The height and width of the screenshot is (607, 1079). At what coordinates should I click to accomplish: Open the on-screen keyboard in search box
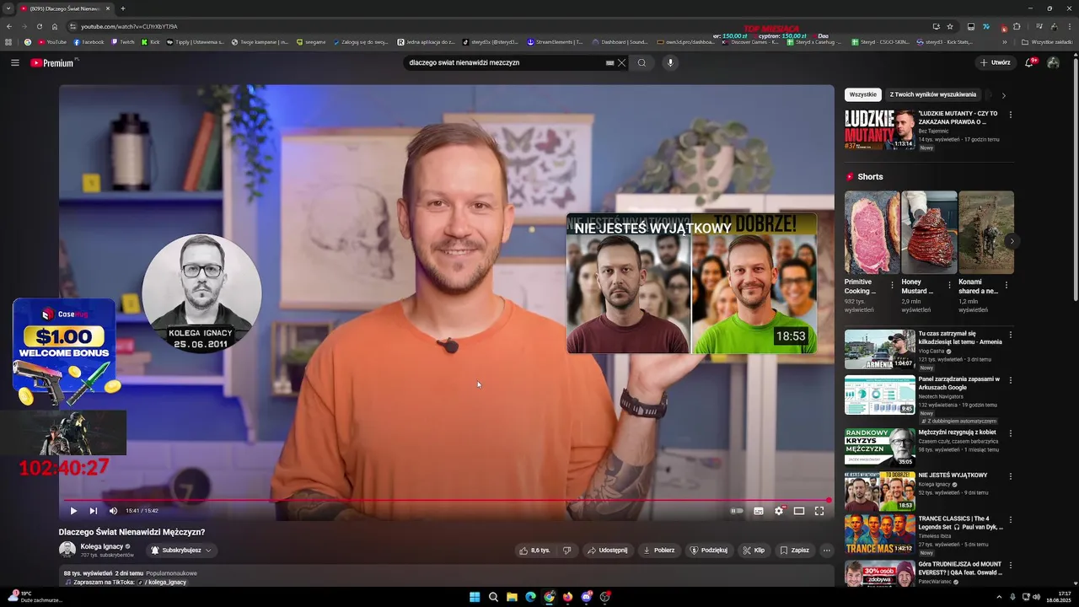pyautogui.click(x=609, y=62)
